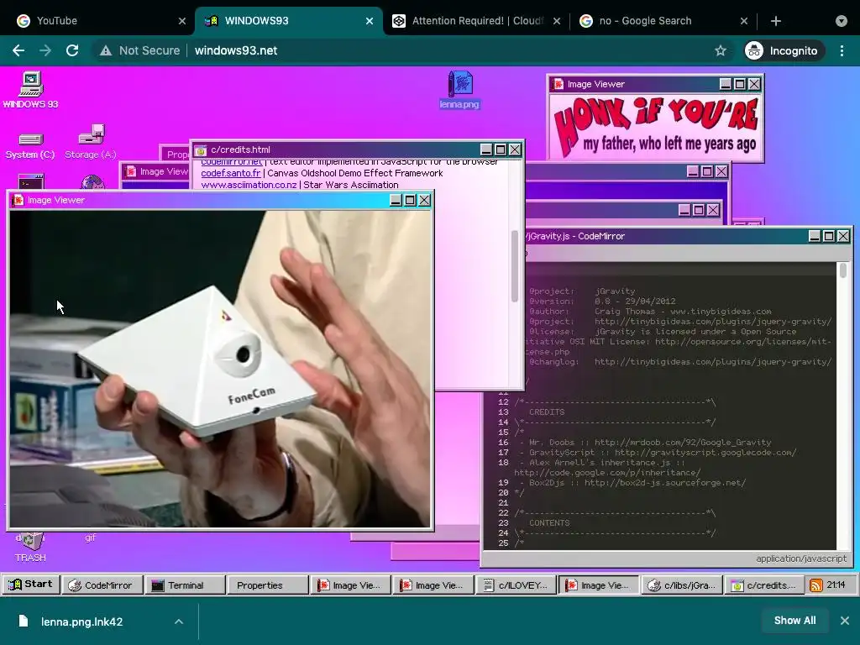Click the FoneCam photo in Image Viewer
The width and height of the screenshot is (860, 645).
pyautogui.click(x=220, y=369)
